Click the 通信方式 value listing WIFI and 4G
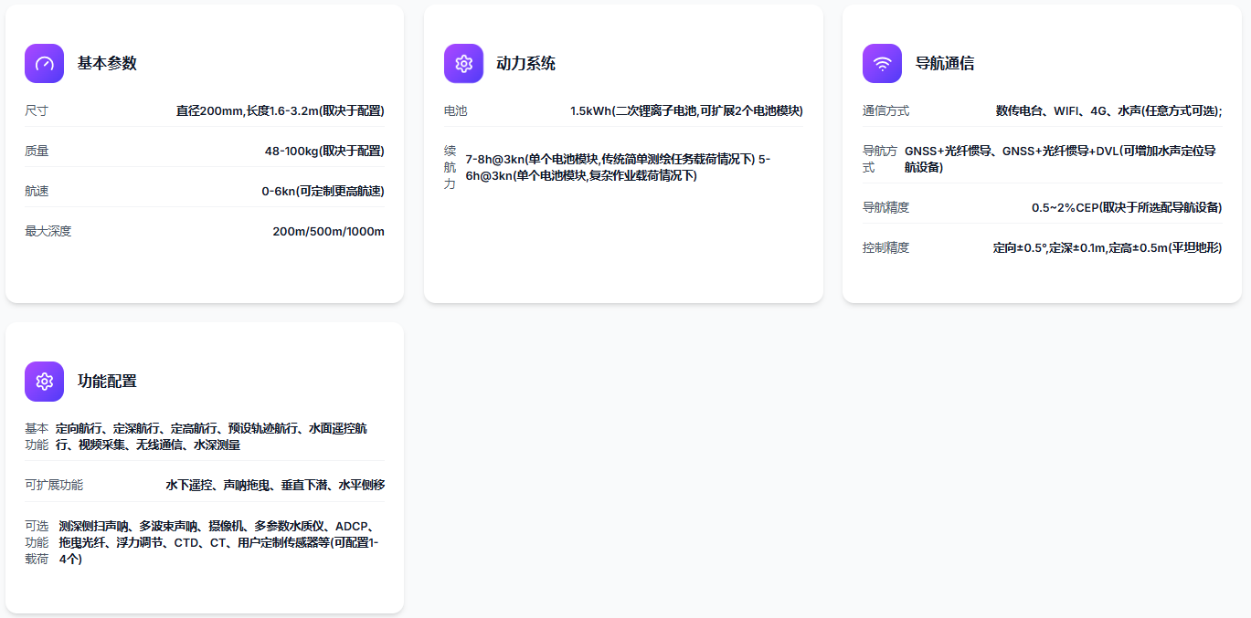The image size is (1251, 618). pos(1108,111)
